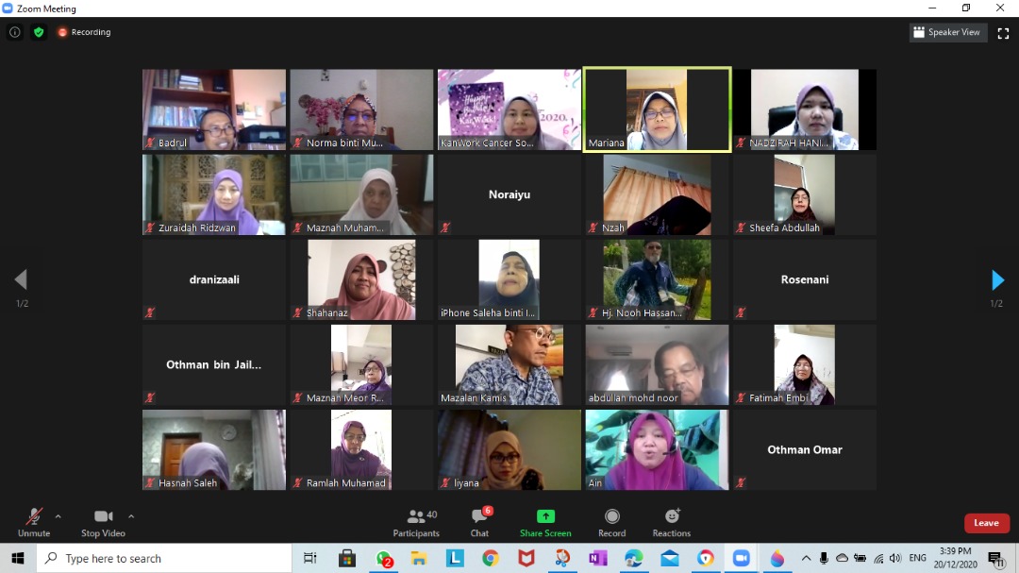Open Google Chrome from taskbar
Image resolution: width=1019 pixels, height=573 pixels.
(491, 558)
